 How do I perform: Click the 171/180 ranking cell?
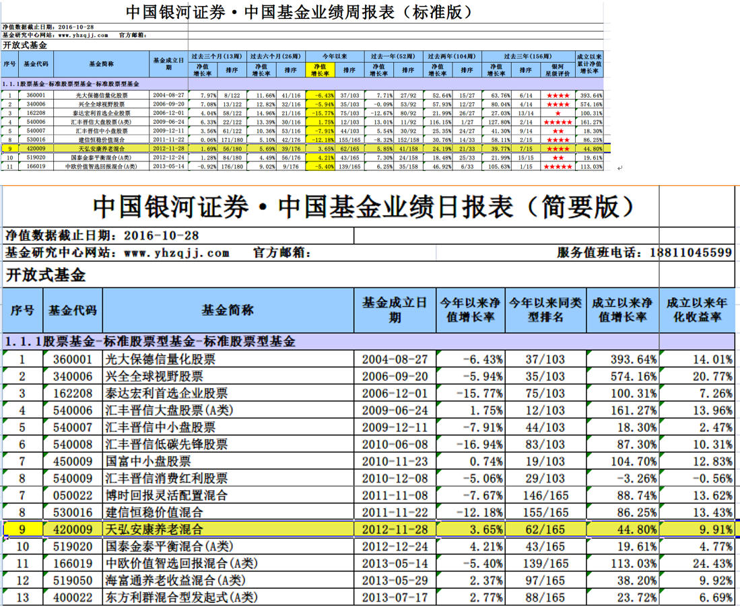coord(232,139)
